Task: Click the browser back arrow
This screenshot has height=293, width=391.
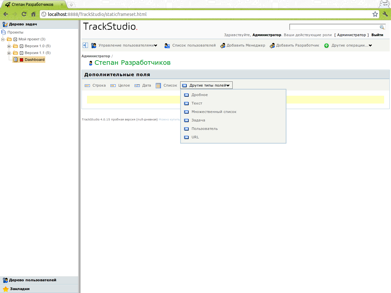Action: (x=6, y=14)
